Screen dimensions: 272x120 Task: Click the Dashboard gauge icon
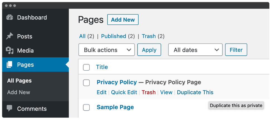coord(9,17)
